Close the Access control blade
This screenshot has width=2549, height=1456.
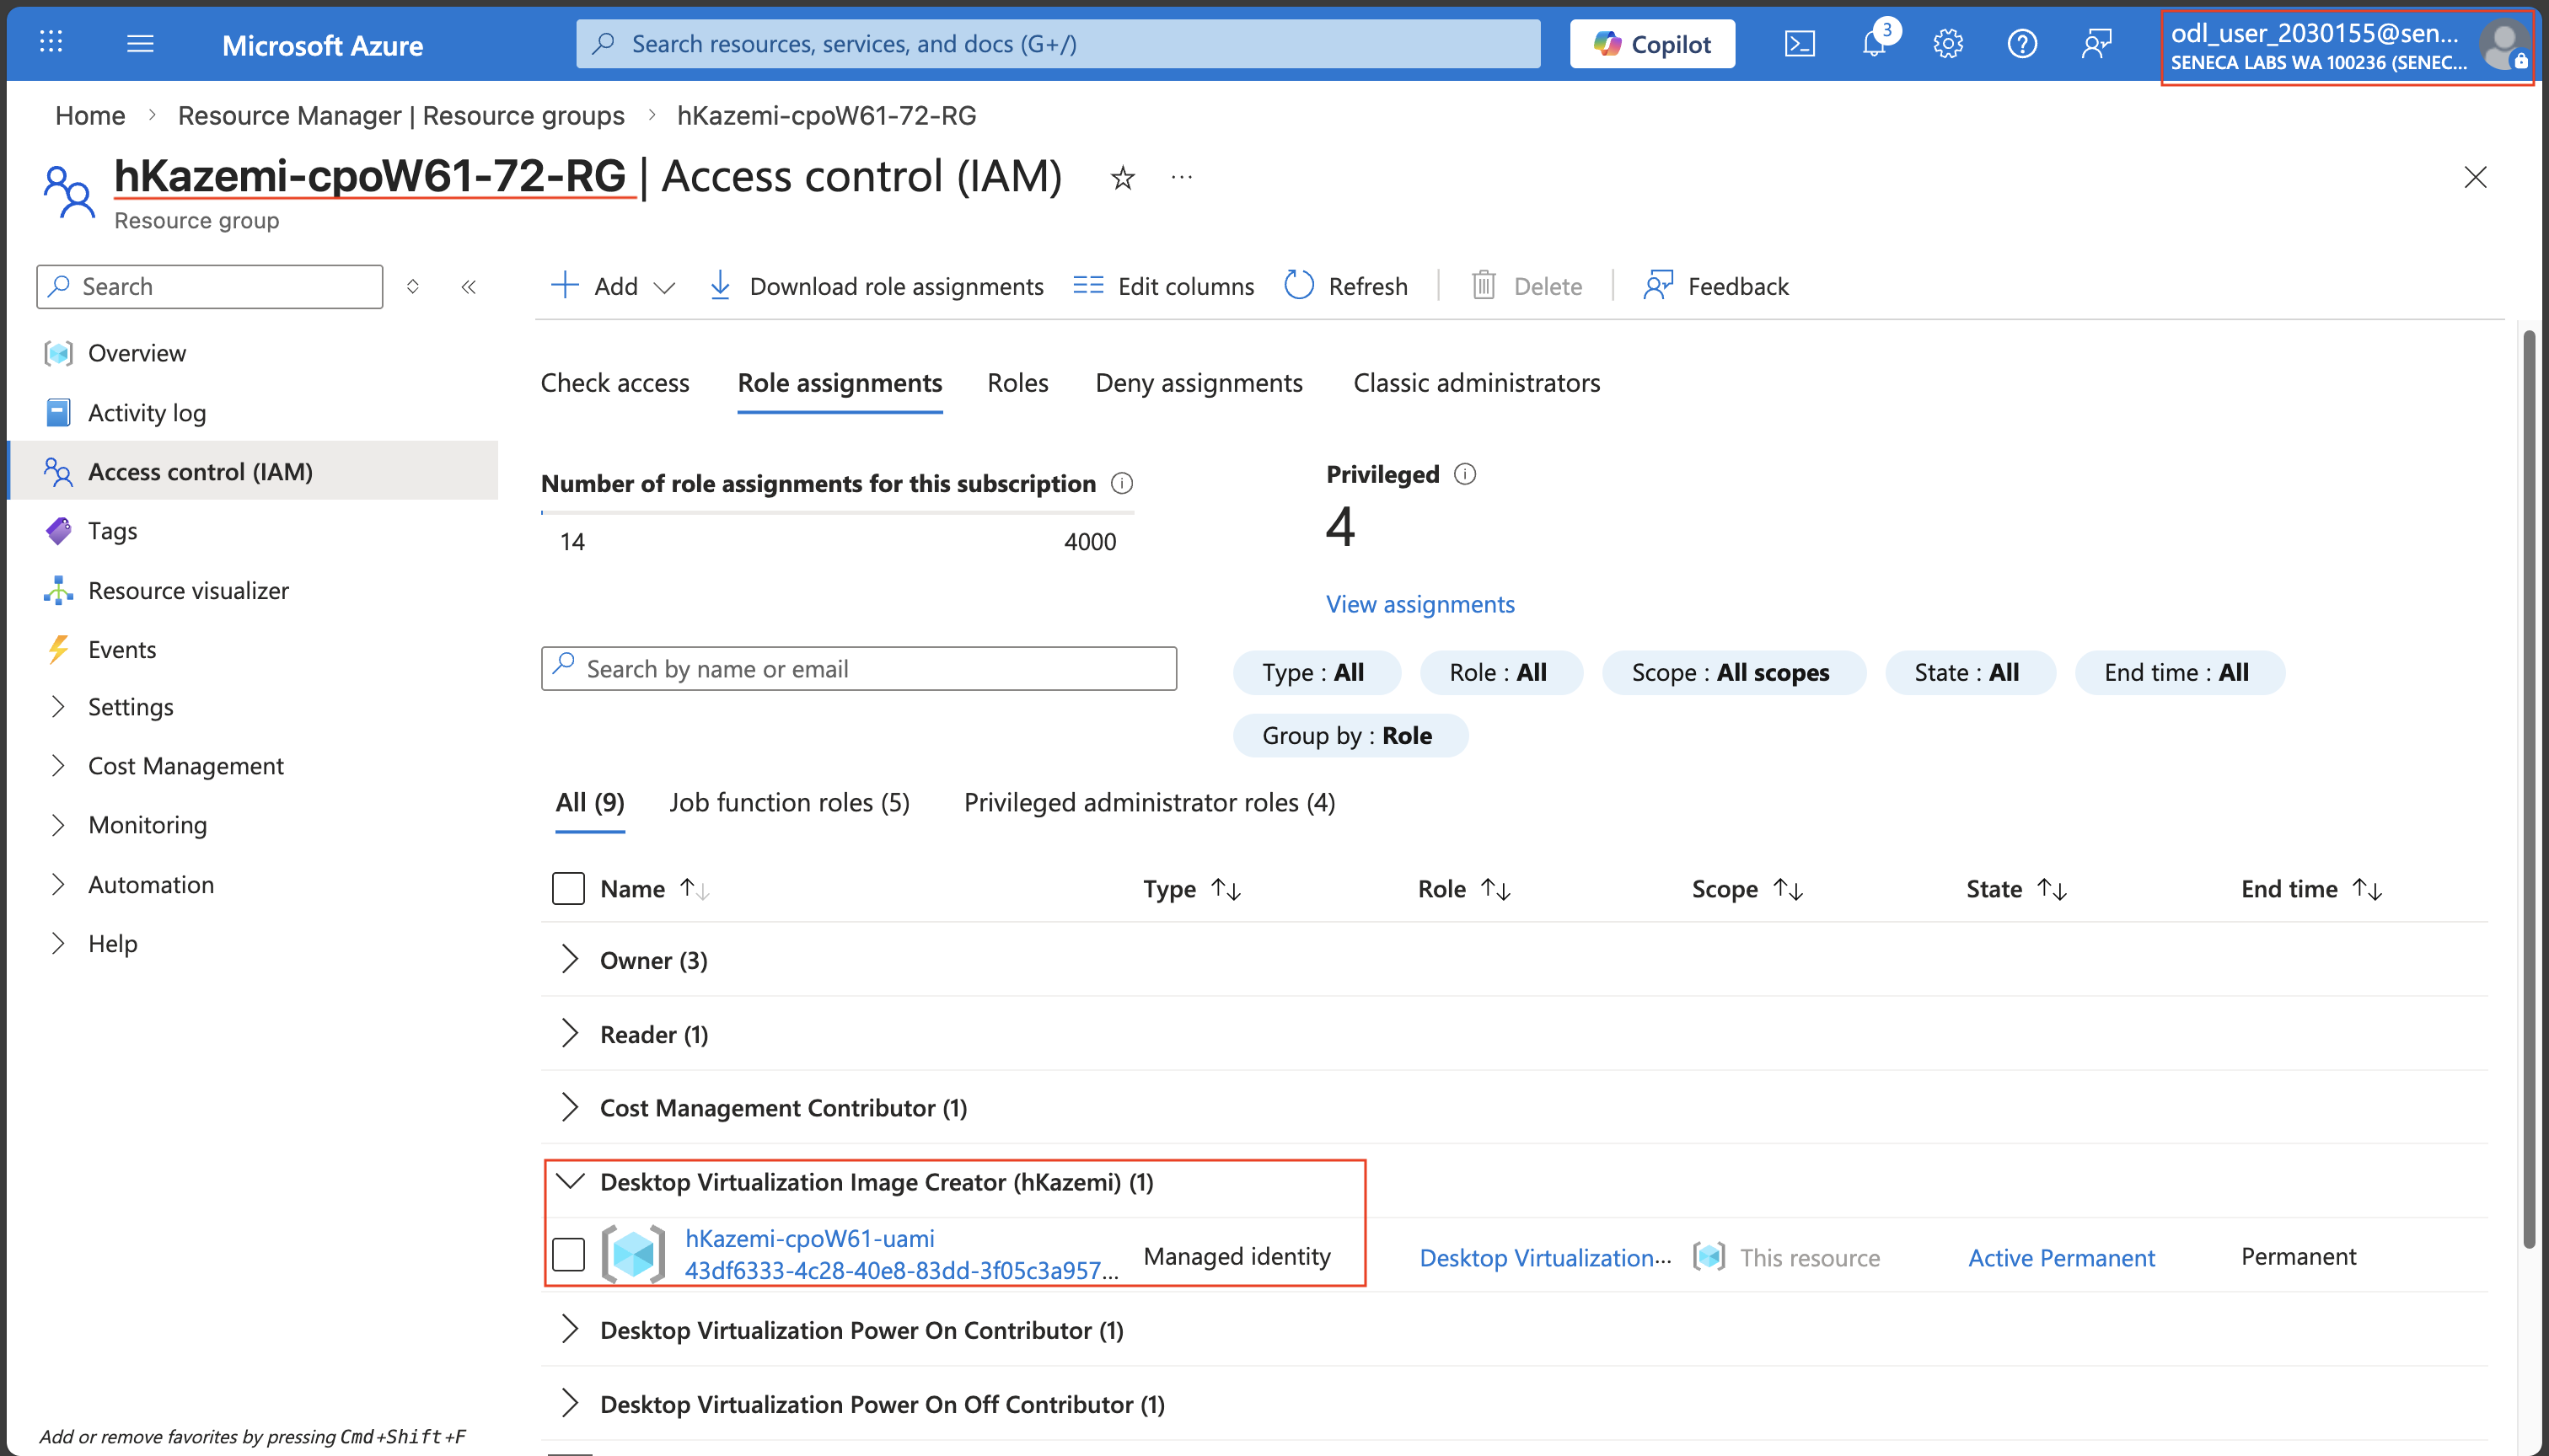2475,178
